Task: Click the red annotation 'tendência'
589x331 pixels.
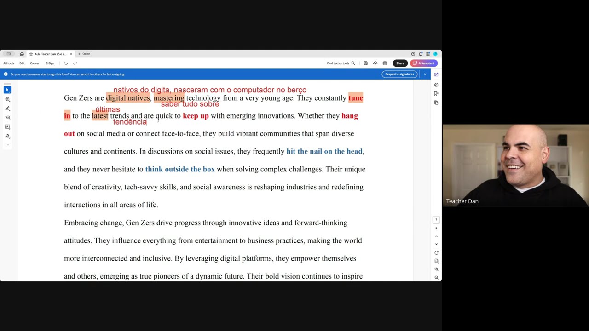Action: point(130,122)
